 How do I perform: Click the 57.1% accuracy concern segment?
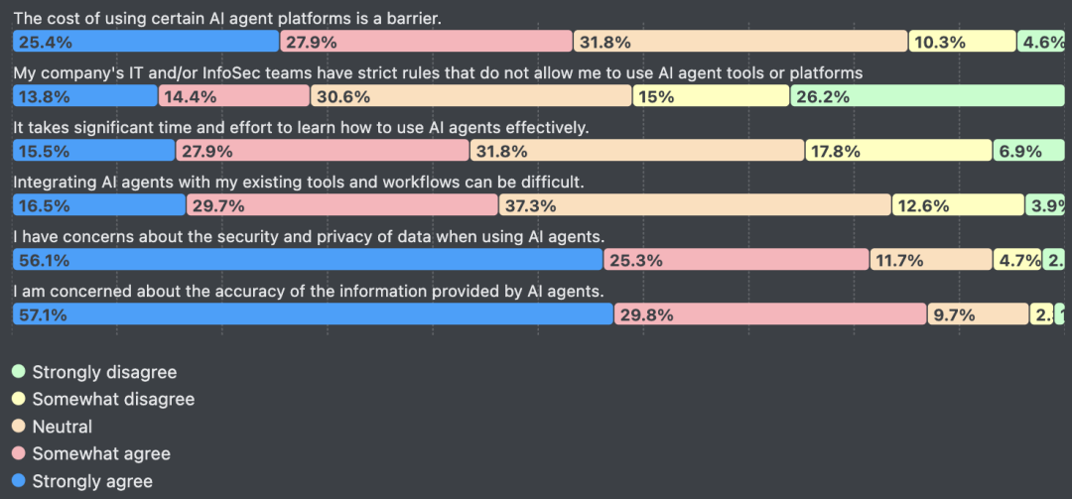click(313, 314)
